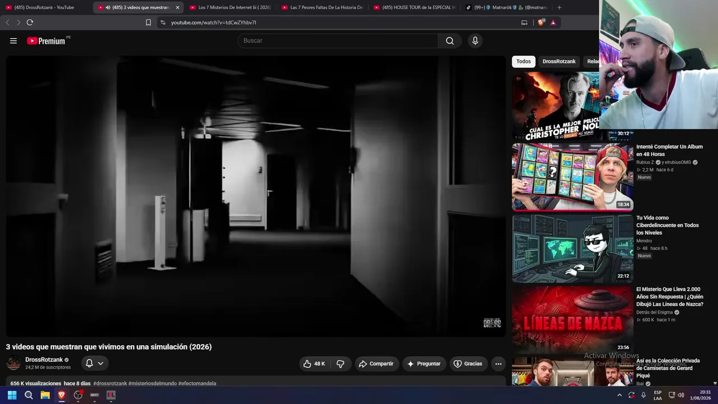
Task: Select the Todos filter chip
Action: pyautogui.click(x=523, y=62)
